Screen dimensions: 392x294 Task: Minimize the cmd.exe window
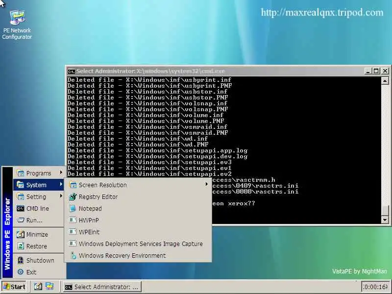click(x=367, y=71)
